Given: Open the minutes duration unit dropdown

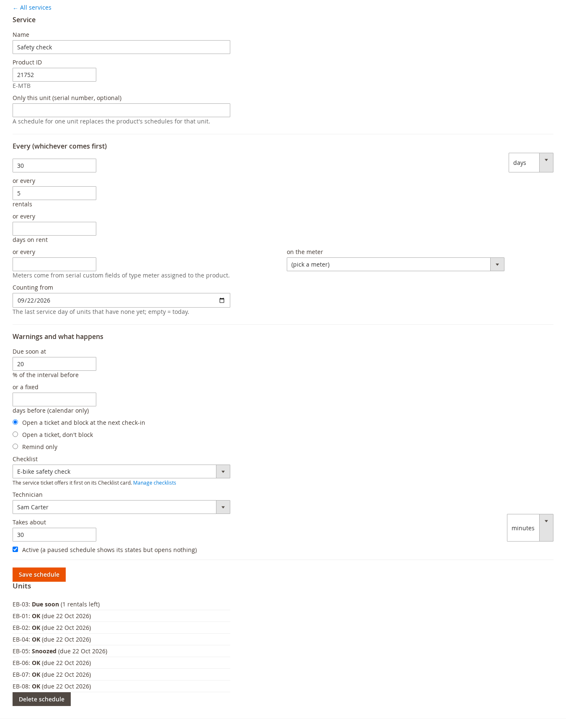Looking at the screenshot, I should 530,528.
